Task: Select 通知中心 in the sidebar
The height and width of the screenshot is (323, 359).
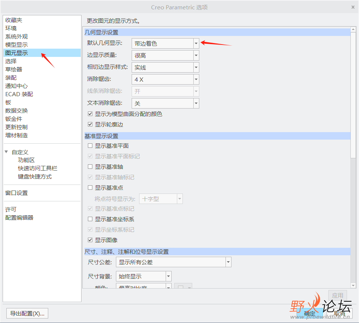Action: [16, 86]
